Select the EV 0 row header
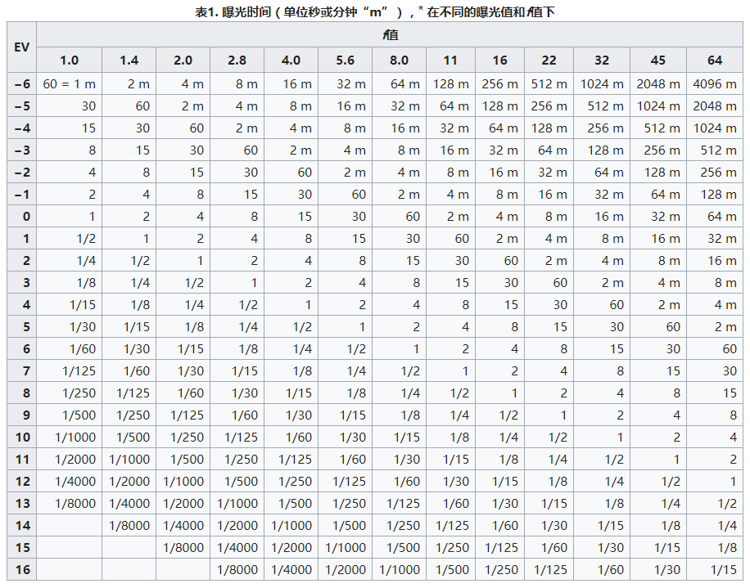 coord(21,217)
